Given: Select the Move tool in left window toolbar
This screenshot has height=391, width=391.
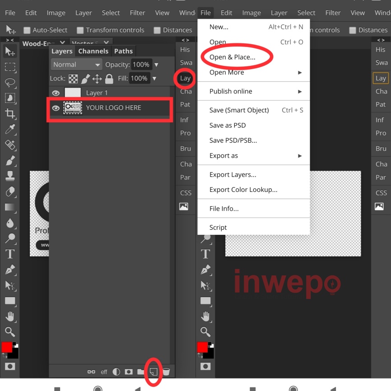Looking at the screenshot, I should [10, 51].
